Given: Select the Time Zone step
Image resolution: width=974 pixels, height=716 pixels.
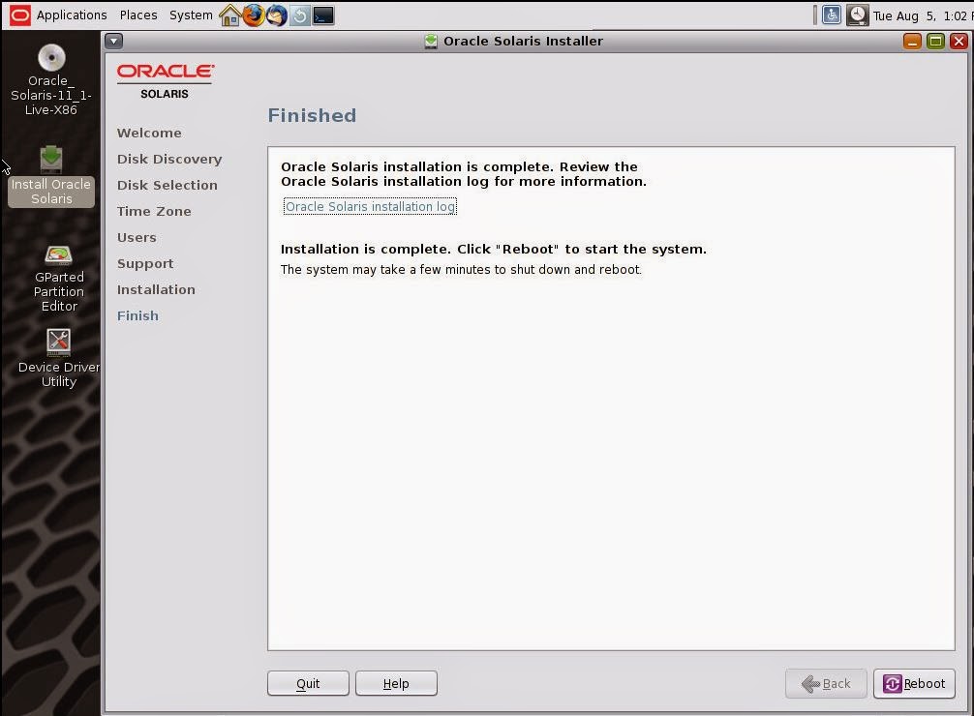Looking at the screenshot, I should click(x=153, y=211).
